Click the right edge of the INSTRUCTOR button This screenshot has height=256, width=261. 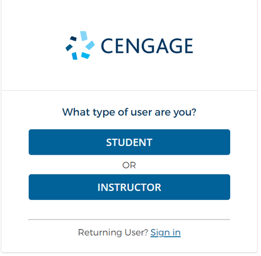tap(229, 187)
